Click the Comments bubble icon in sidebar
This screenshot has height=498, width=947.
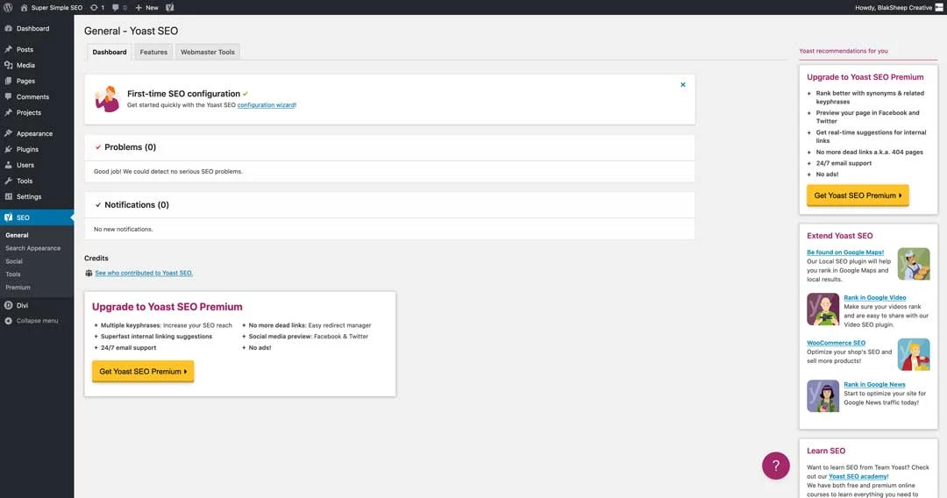9,96
